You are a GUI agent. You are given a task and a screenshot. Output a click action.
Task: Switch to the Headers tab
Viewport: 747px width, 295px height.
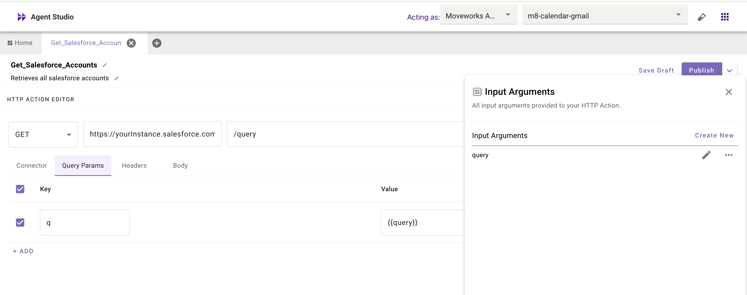[x=134, y=166]
